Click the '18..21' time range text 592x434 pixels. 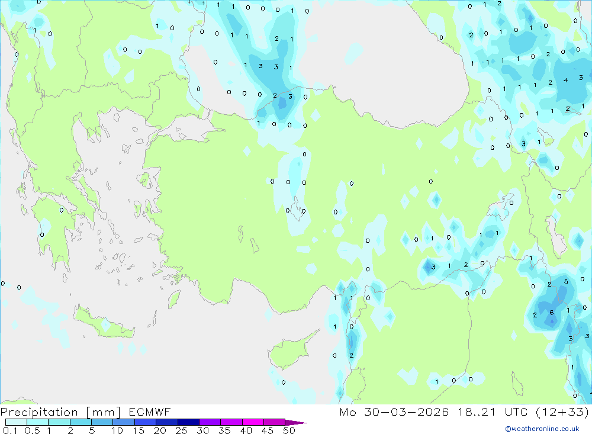477,412
